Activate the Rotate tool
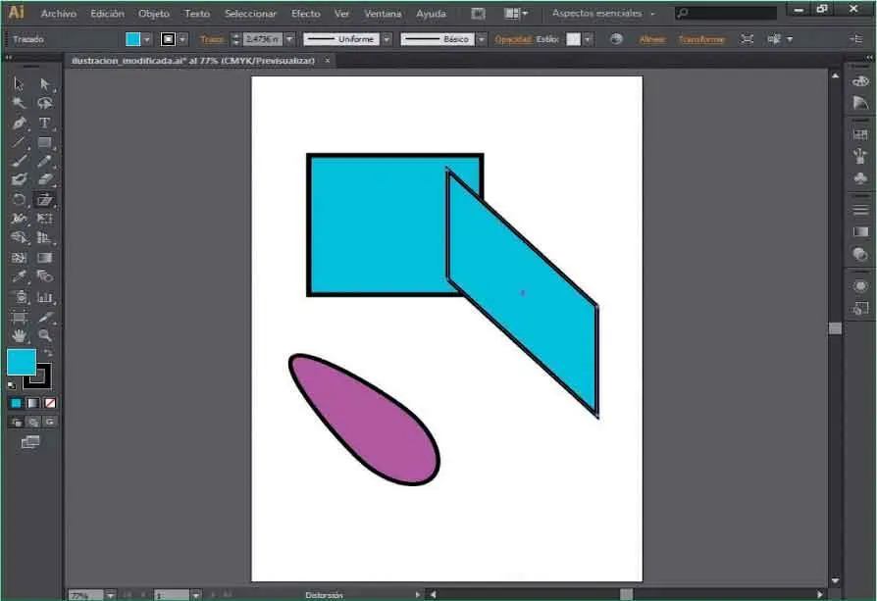Image resolution: width=877 pixels, height=601 pixels. coord(19,200)
